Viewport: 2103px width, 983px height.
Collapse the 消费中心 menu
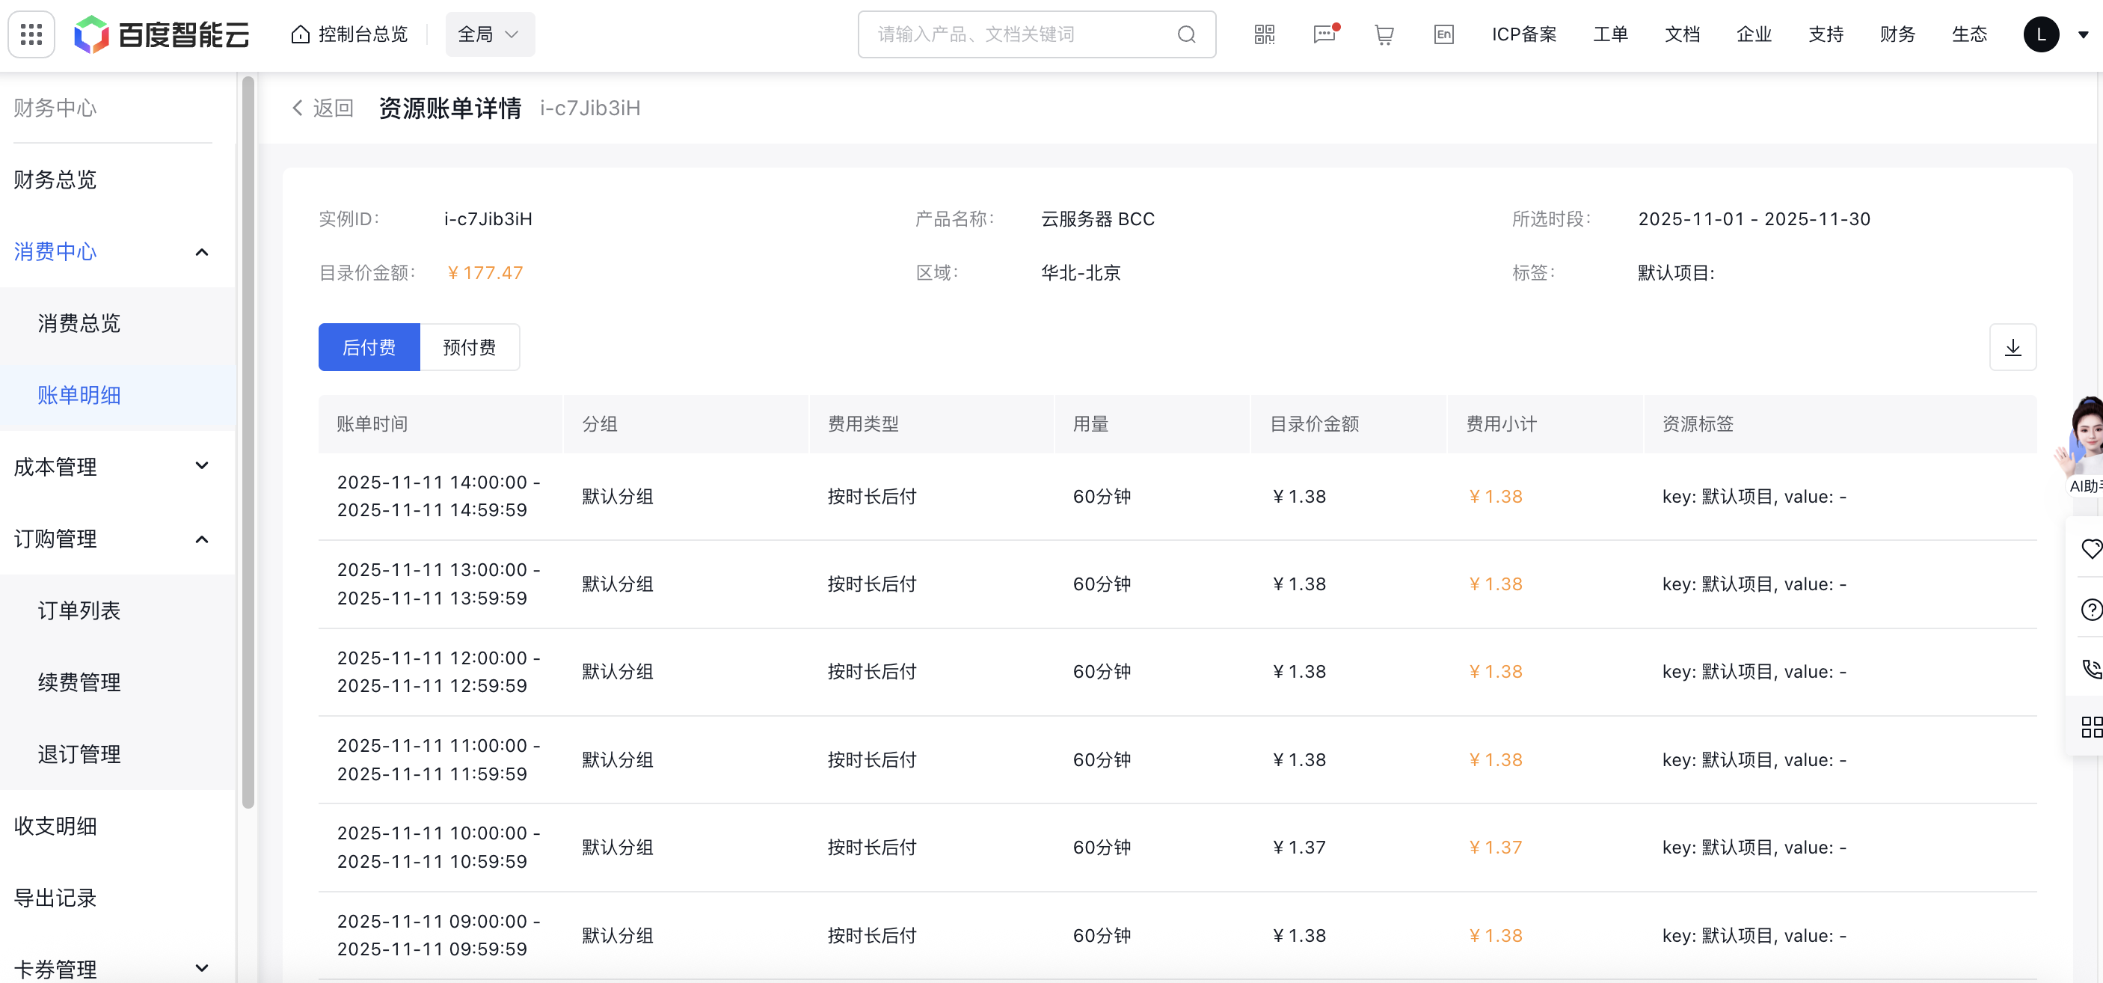point(202,252)
